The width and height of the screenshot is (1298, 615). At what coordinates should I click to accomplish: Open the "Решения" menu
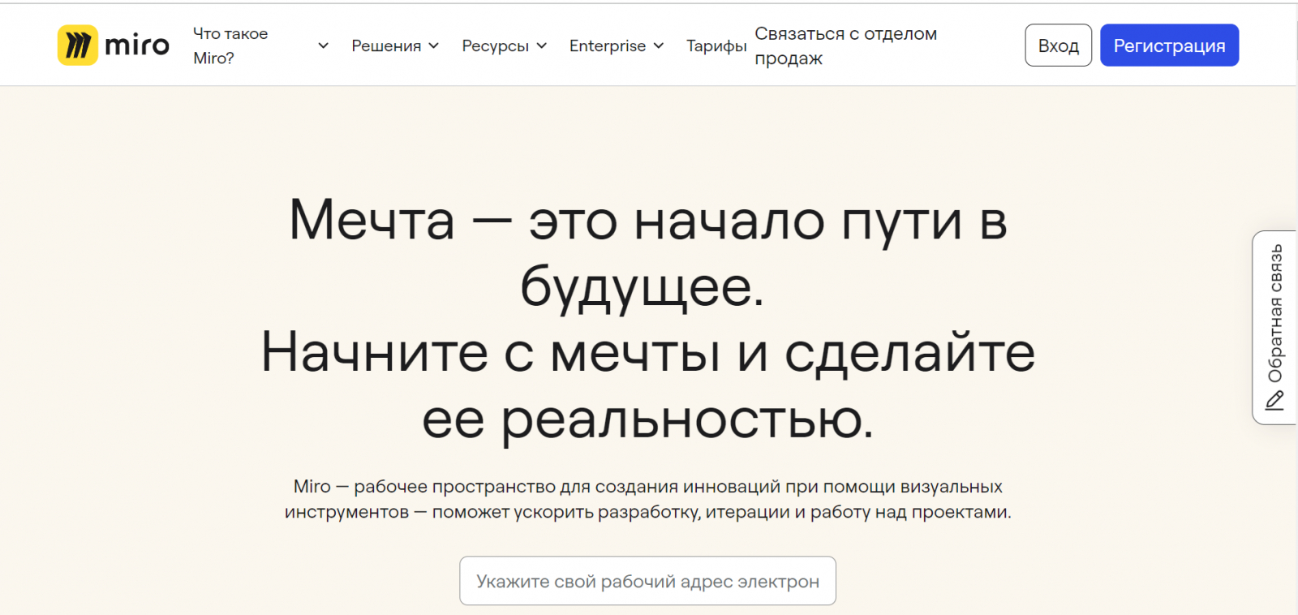tap(386, 46)
